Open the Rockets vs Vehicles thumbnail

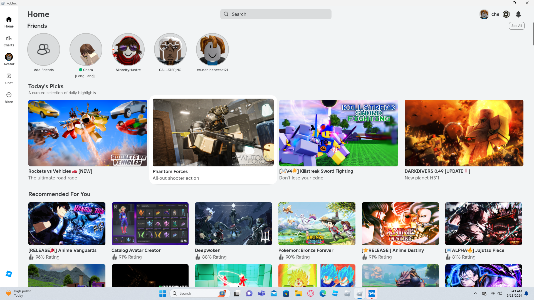pyautogui.click(x=88, y=133)
